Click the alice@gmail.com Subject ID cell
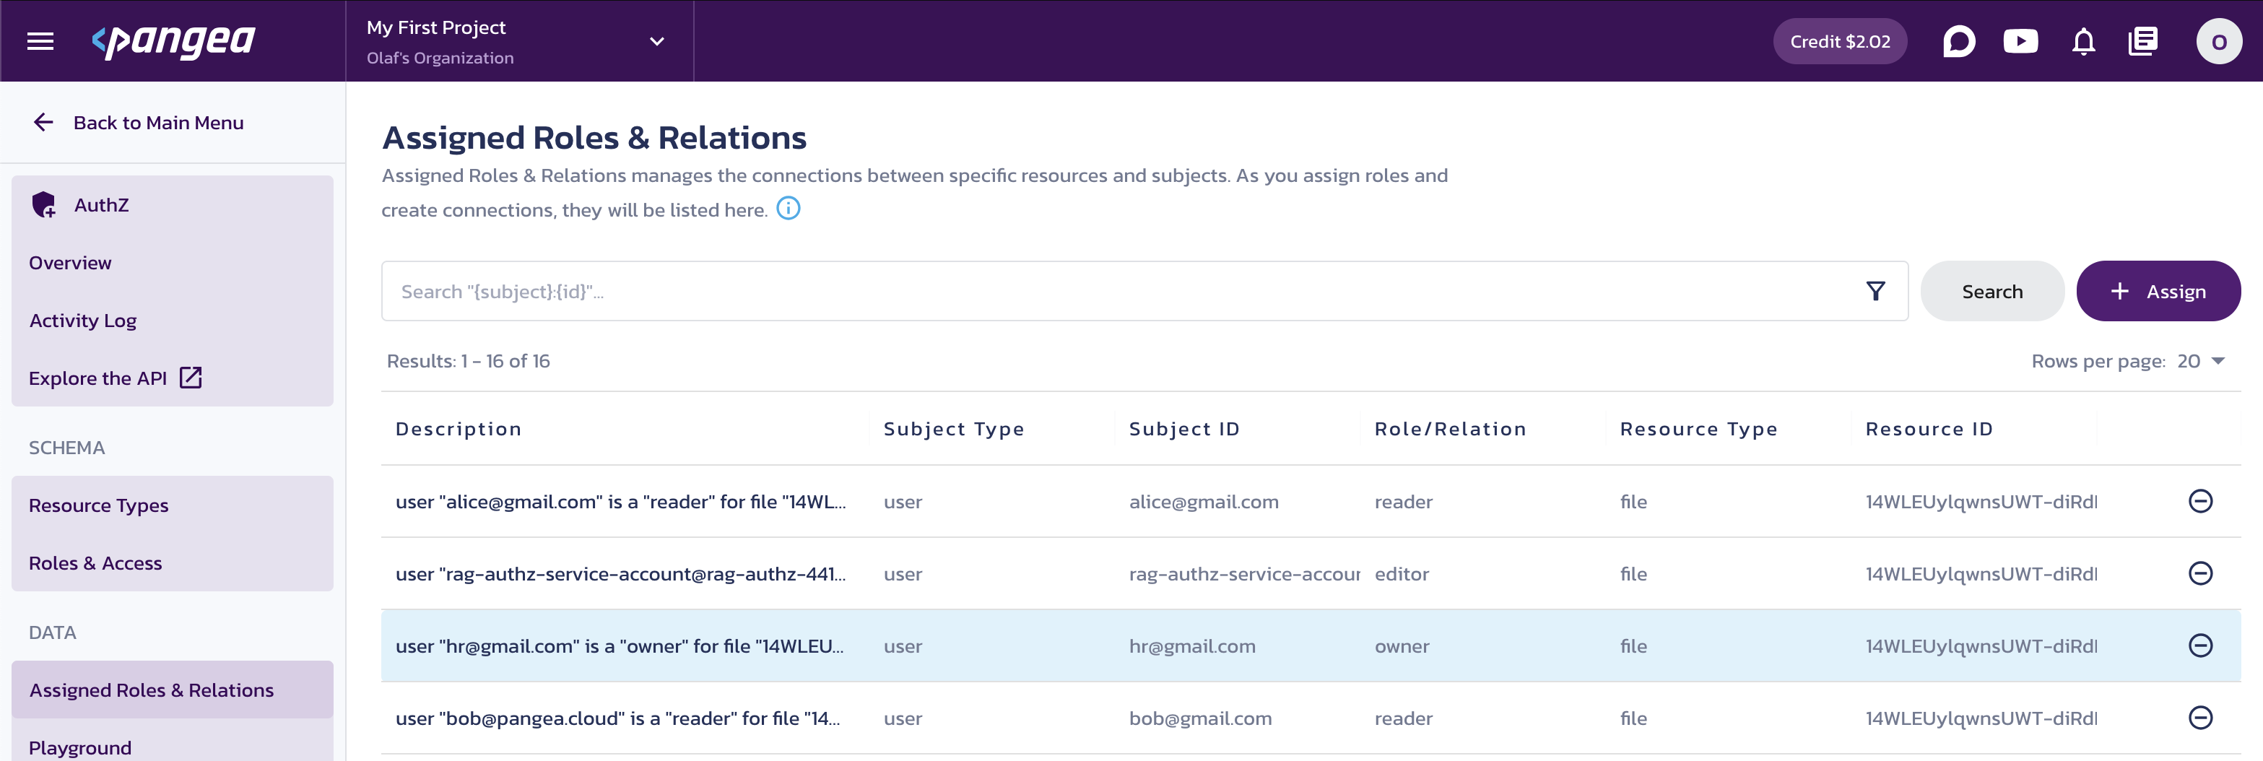2263x761 pixels. (1204, 502)
